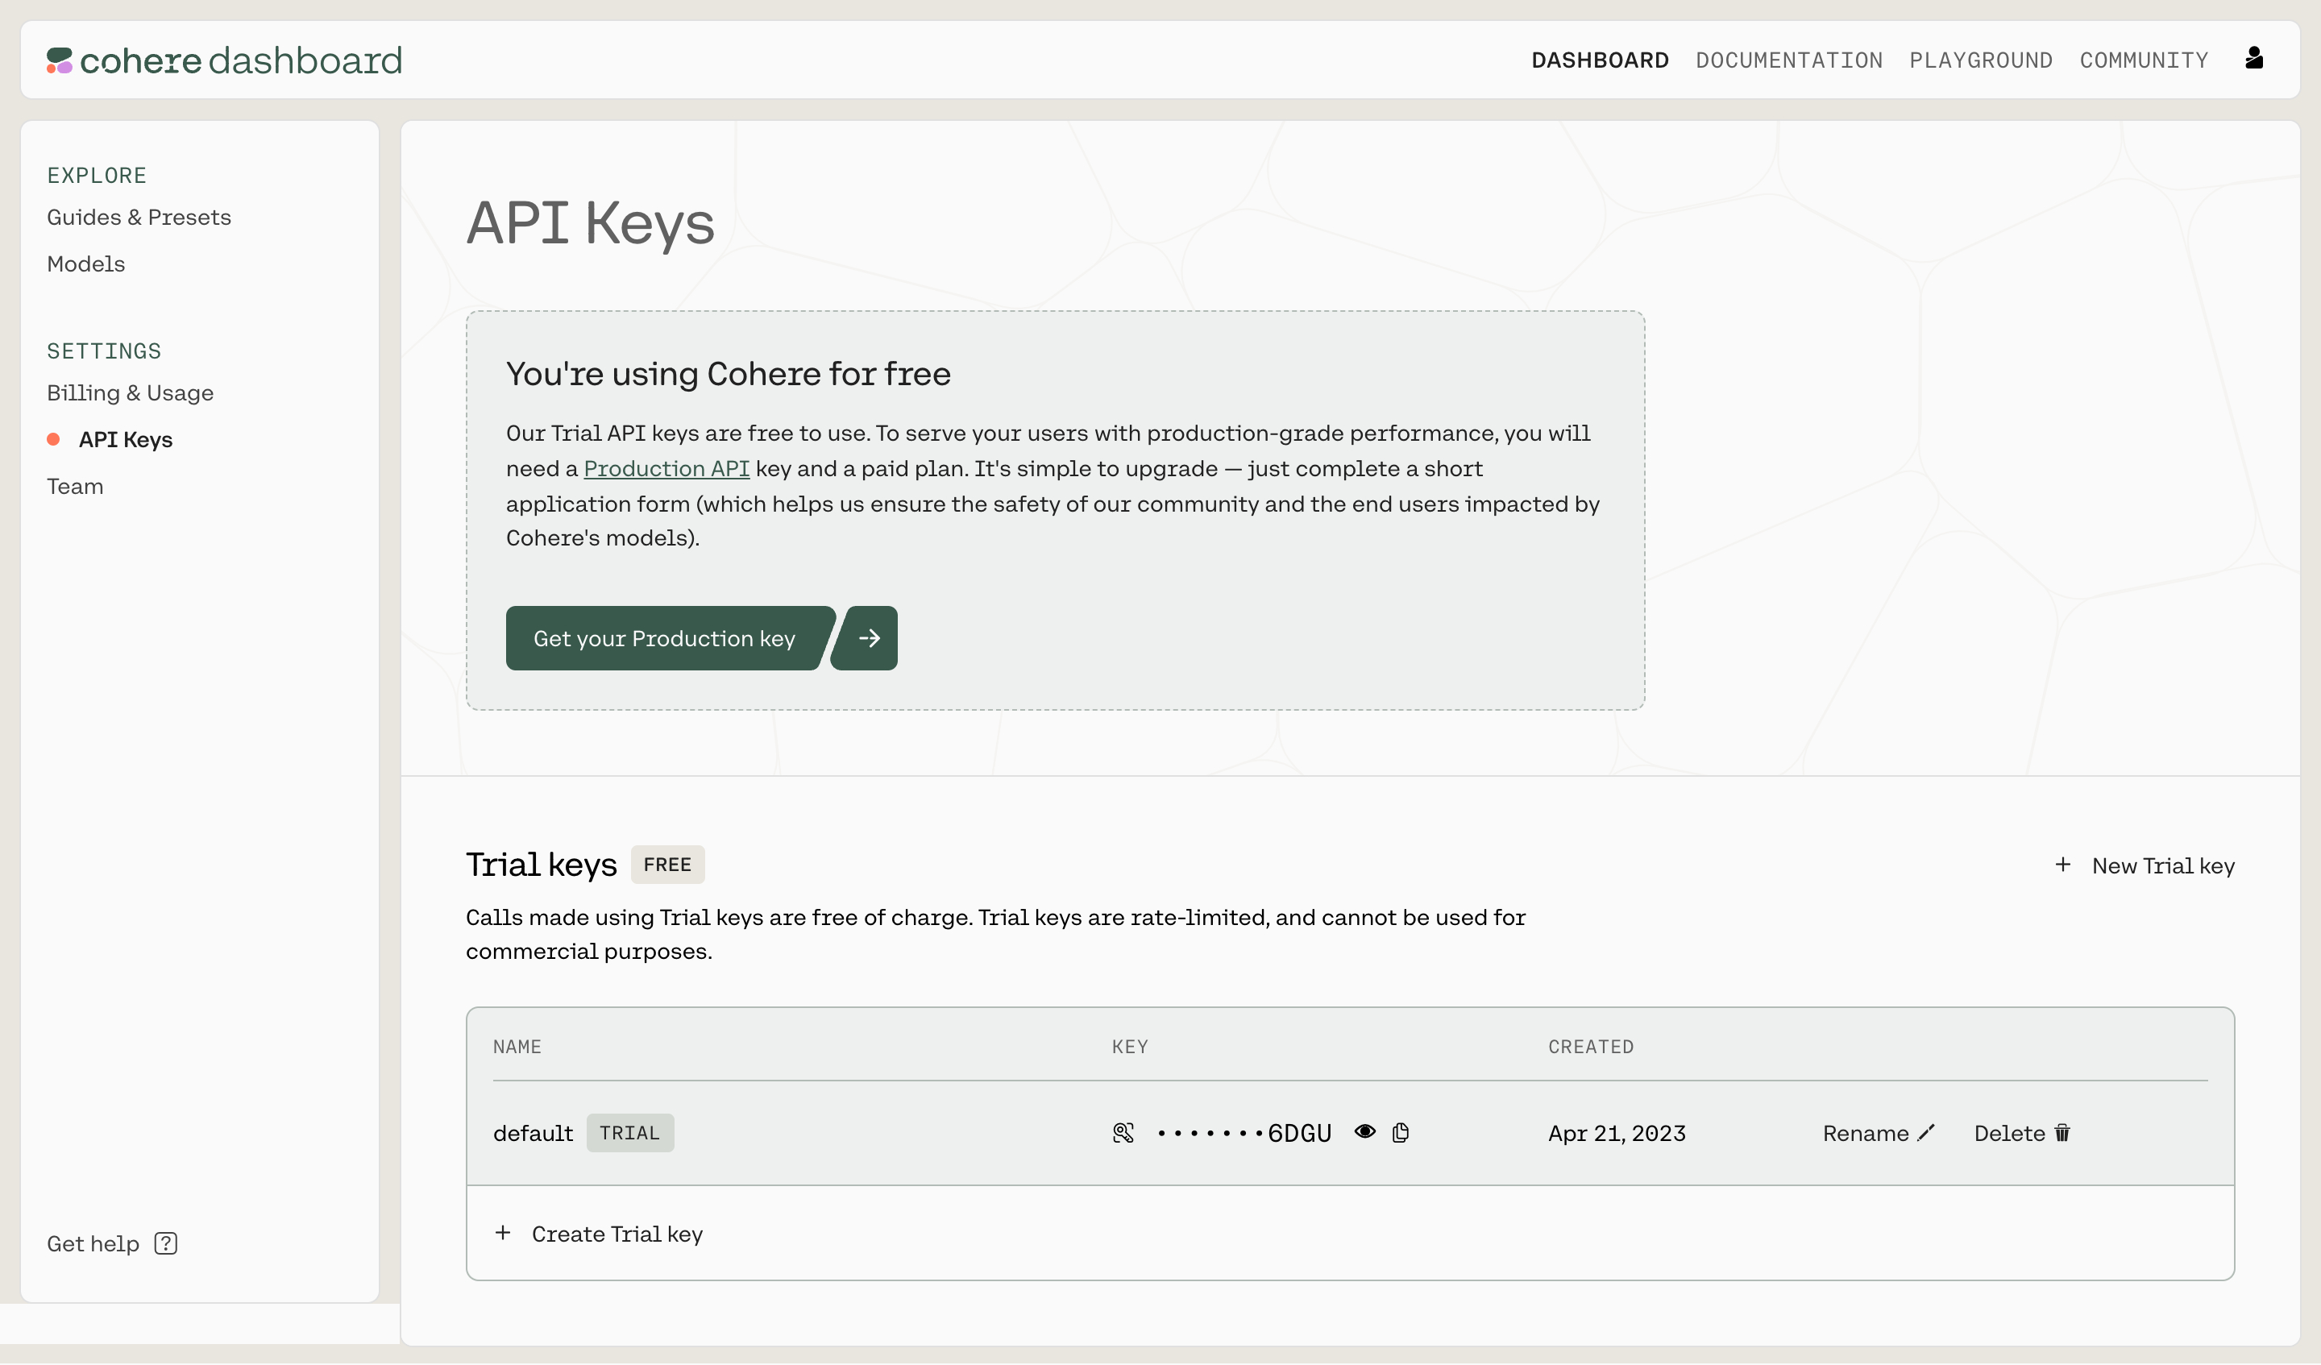Click the Get help question mark icon

coord(166,1243)
